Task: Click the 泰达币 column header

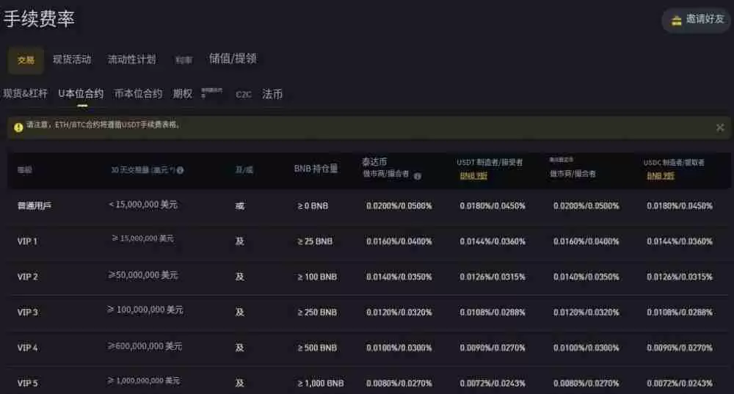Action: (x=374, y=162)
